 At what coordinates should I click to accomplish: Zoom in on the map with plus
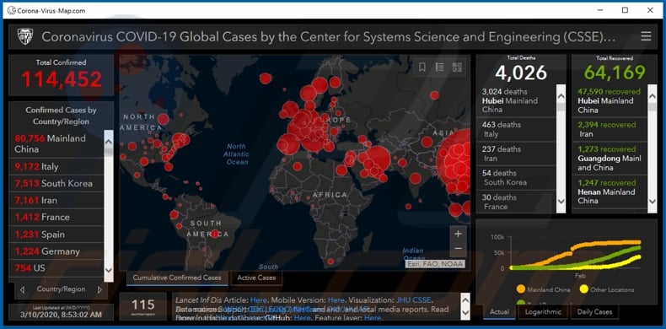click(458, 234)
